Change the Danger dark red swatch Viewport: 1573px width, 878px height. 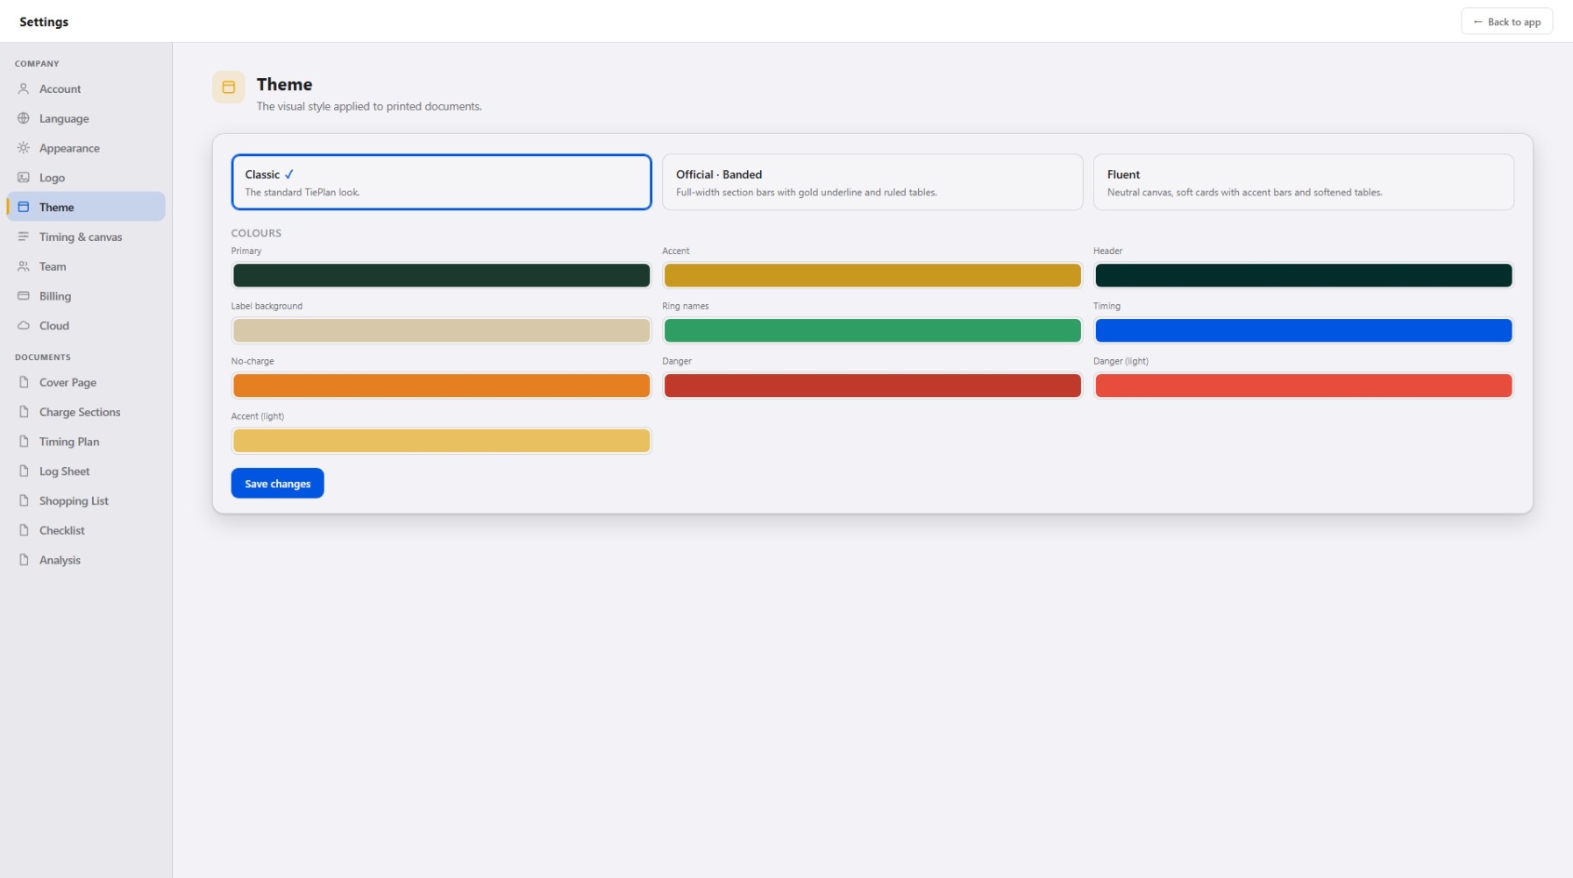point(872,386)
